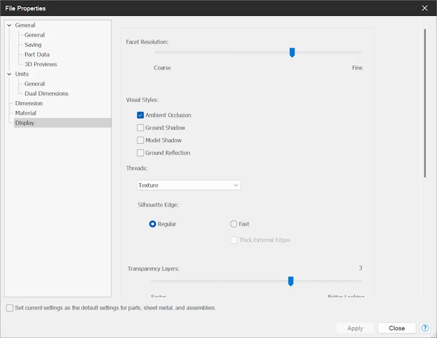Viewport: 437px width, 338px height.
Task: Open the General page under the General group
Action: [x=34, y=35]
